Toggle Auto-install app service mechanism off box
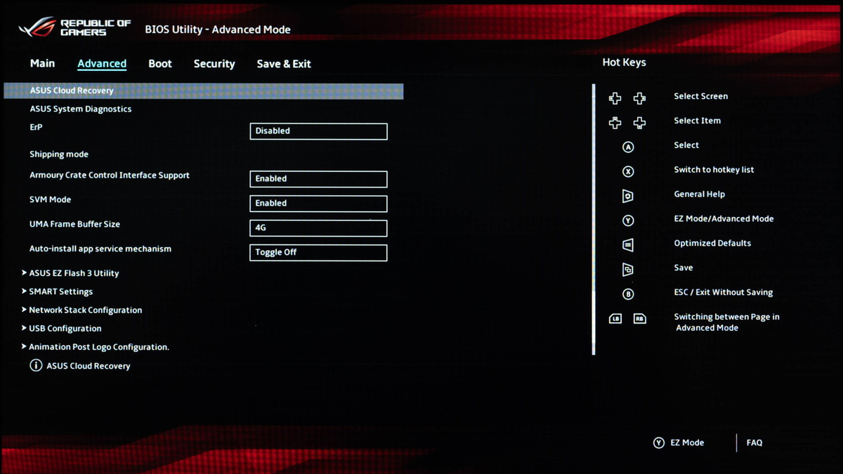Viewport: 843px width, 474px height. 318,252
